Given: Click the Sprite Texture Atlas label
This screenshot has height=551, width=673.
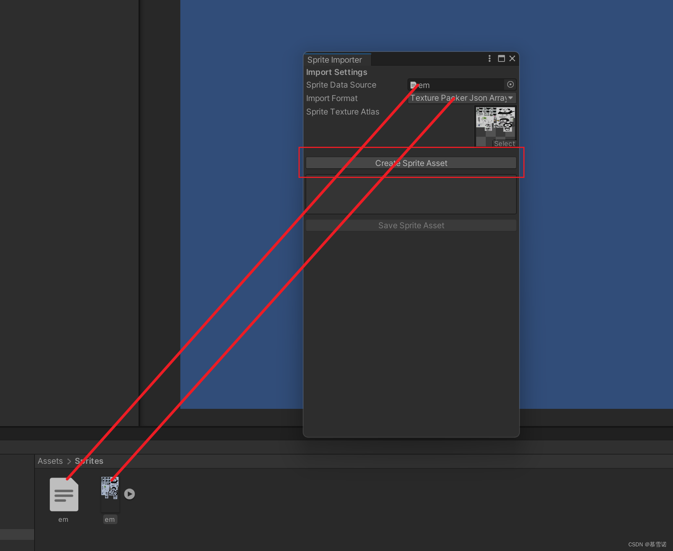Looking at the screenshot, I should click(343, 112).
